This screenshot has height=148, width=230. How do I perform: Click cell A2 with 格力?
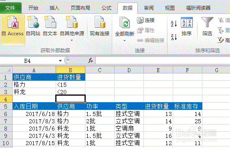pos(34,84)
